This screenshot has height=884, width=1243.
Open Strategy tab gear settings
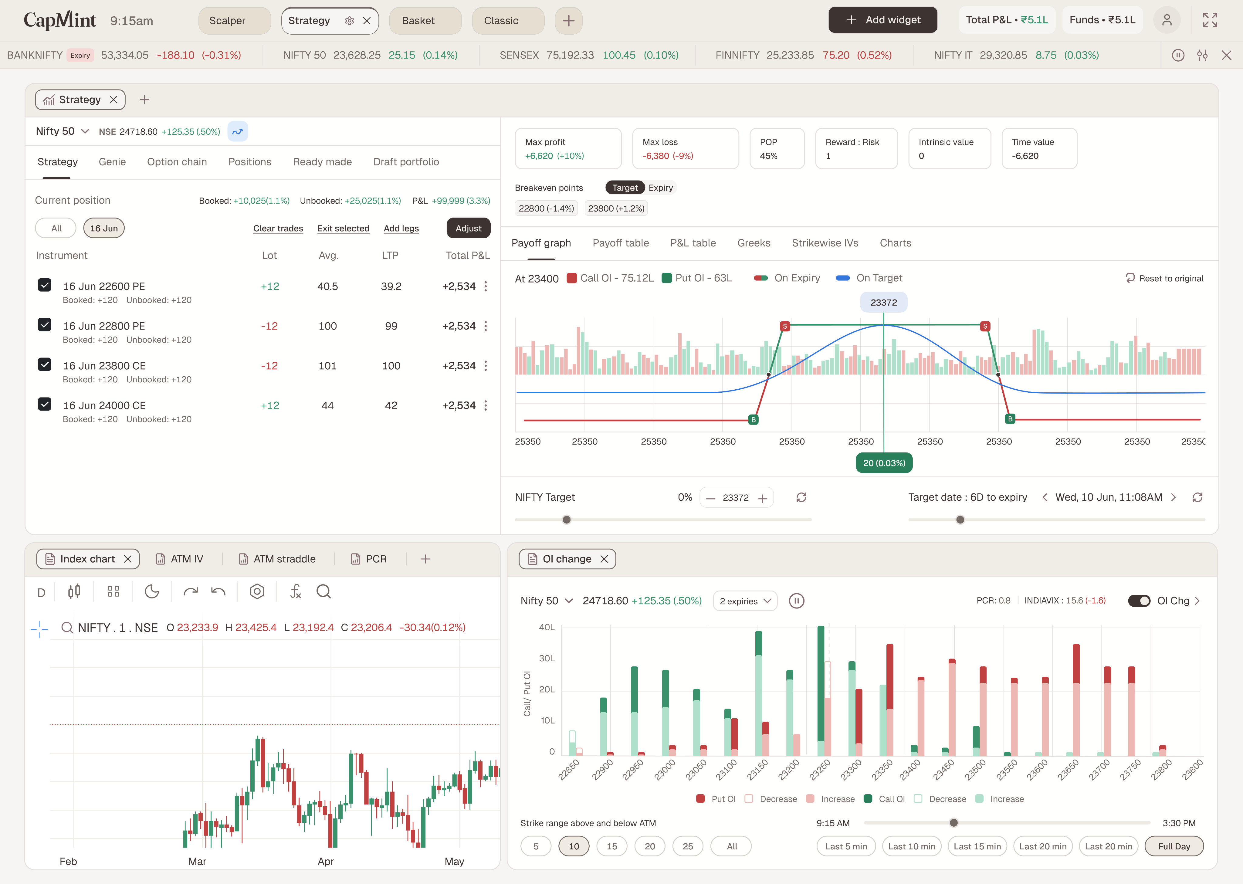tap(349, 21)
